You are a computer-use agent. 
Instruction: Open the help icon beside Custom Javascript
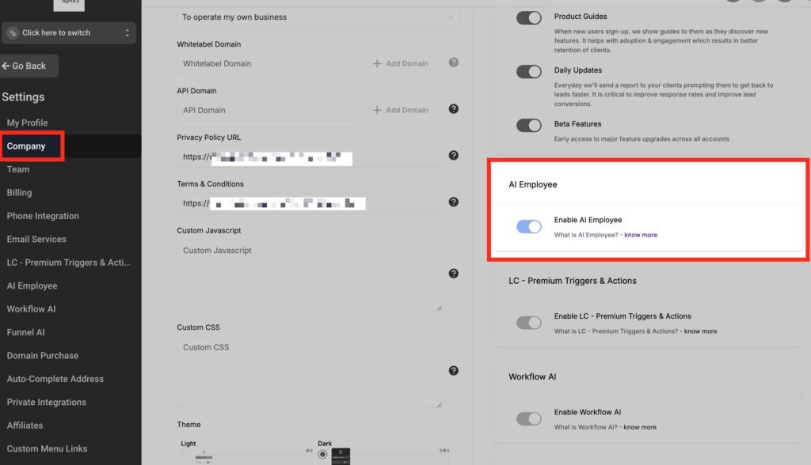[453, 273]
